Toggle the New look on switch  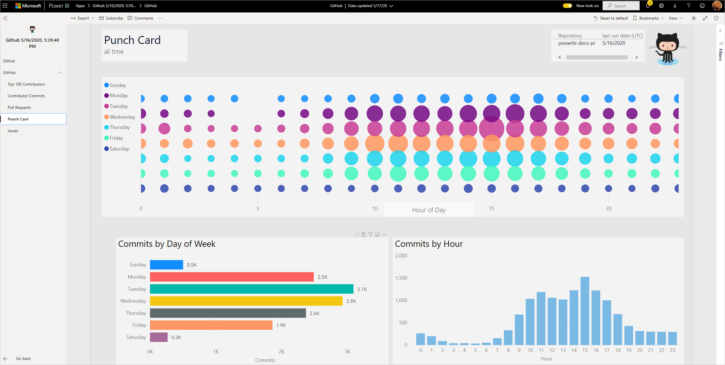pyautogui.click(x=565, y=5)
